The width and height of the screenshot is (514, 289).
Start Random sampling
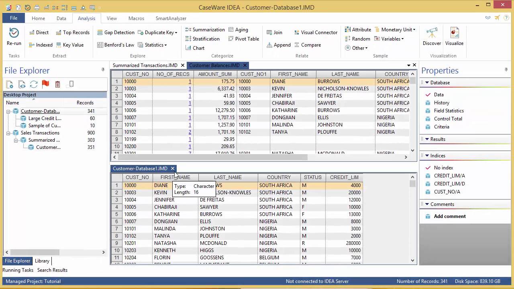357,39
